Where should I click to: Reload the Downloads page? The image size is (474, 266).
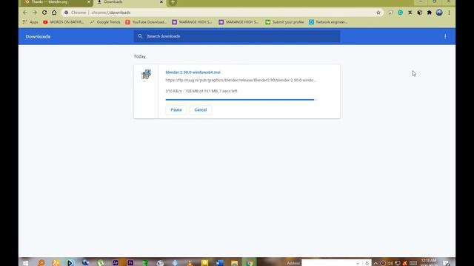(44, 13)
